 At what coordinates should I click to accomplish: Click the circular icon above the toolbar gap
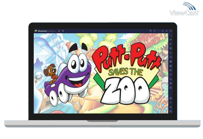(171, 88)
